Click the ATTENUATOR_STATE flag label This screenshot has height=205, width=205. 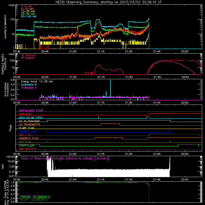[x=31, y=111]
